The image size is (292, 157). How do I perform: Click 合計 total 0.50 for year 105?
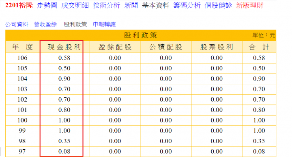pyautogui.click(x=259, y=68)
